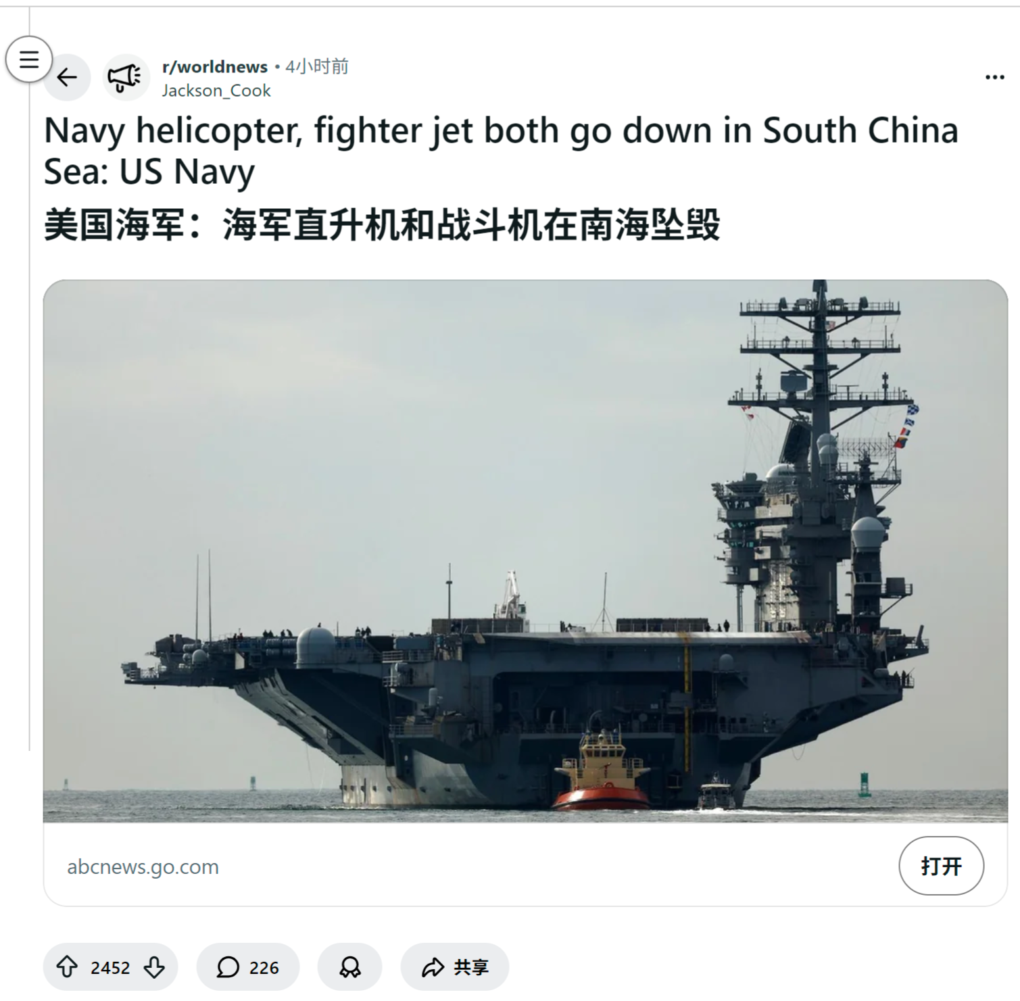Open the three-dot post options menu
1020x1001 pixels.
tap(994, 78)
